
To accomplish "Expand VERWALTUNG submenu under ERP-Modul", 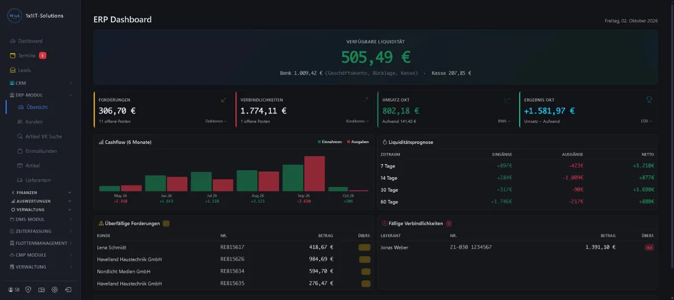I will pos(40,210).
